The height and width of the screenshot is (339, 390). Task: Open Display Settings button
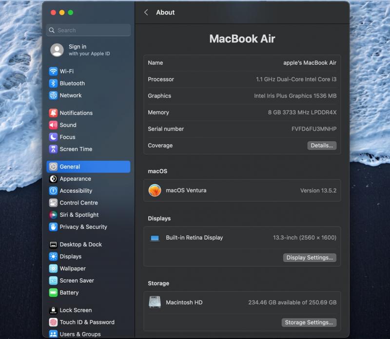tap(310, 258)
